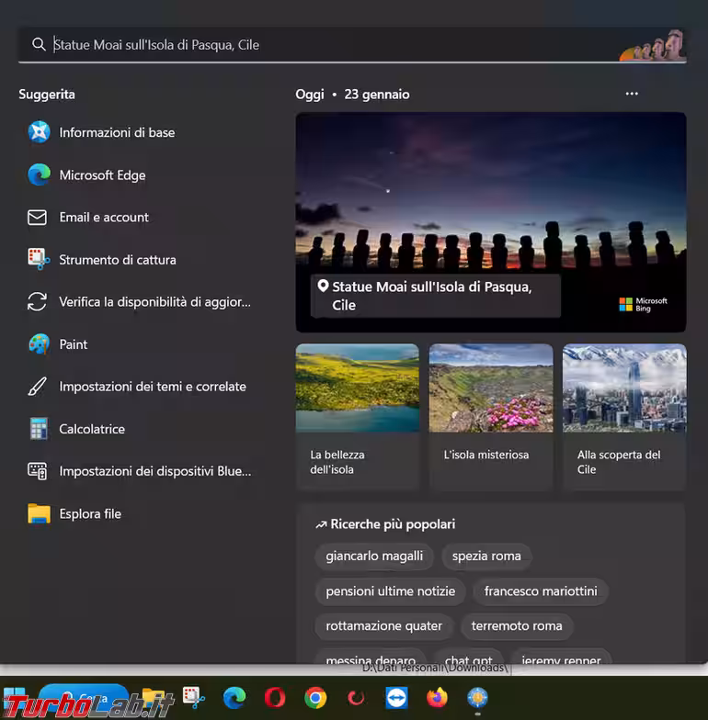
Task: Open Calcolatrice app
Action: tap(91, 429)
